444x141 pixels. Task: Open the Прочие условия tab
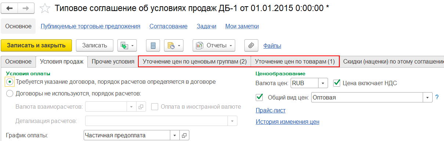[x=113, y=62]
